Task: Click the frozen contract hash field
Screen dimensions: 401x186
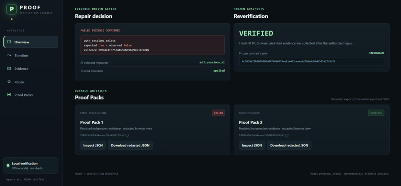Action: [x=311, y=61]
